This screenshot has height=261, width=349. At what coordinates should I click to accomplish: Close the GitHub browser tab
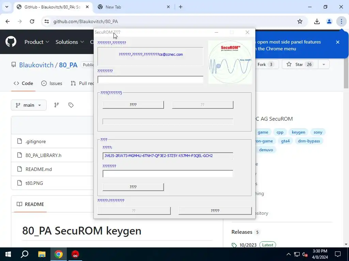pyautogui.click(x=87, y=7)
